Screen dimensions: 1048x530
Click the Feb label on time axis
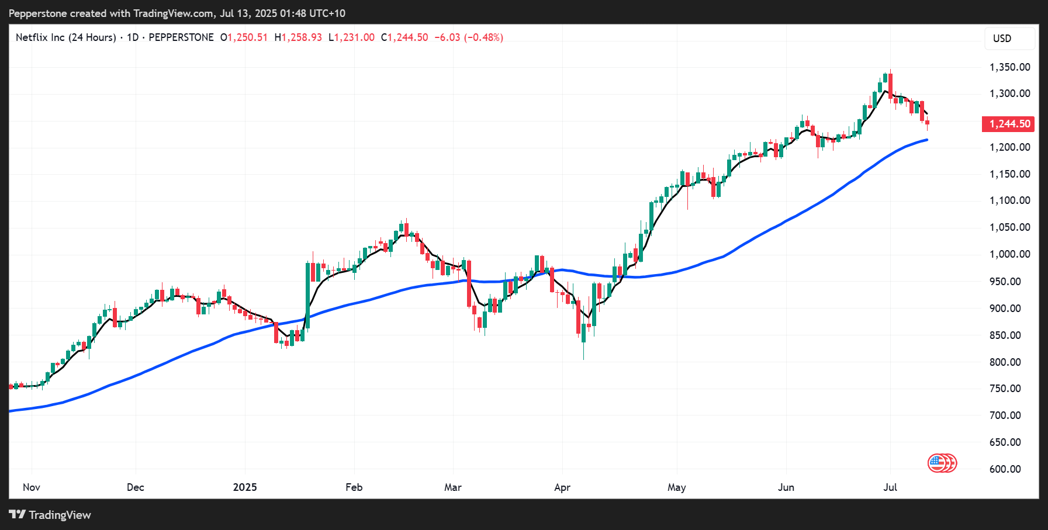pos(354,487)
